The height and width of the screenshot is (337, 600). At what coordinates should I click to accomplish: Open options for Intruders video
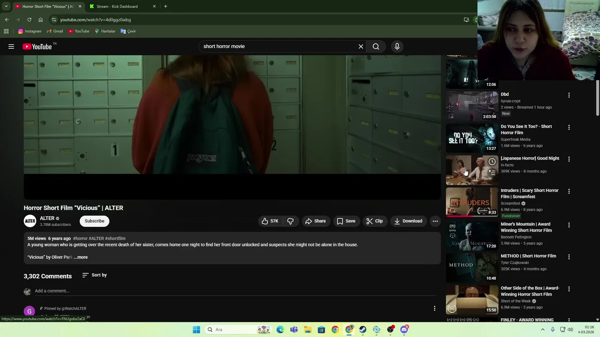pos(569,191)
